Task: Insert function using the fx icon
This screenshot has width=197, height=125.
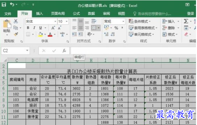Action: click(x=64, y=51)
